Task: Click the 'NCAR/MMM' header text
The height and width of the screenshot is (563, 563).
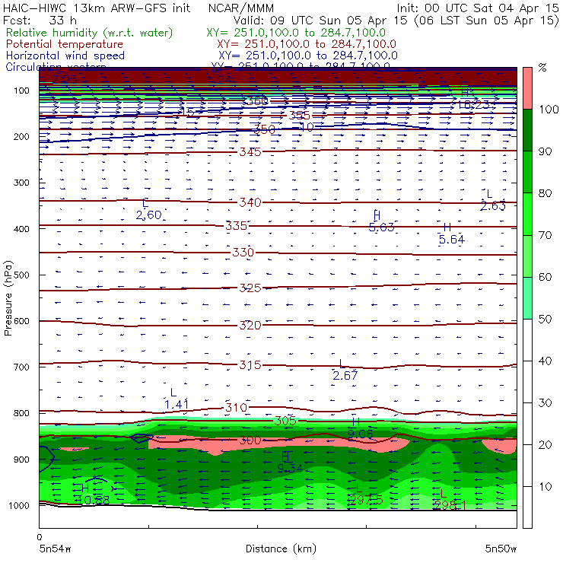Action: (x=241, y=8)
